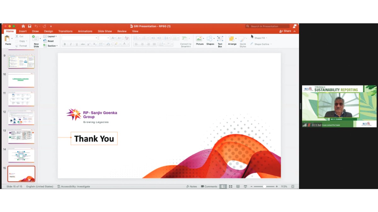The width and height of the screenshot is (378, 212).
Task: Open the Transitions tab
Action: (65, 31)
